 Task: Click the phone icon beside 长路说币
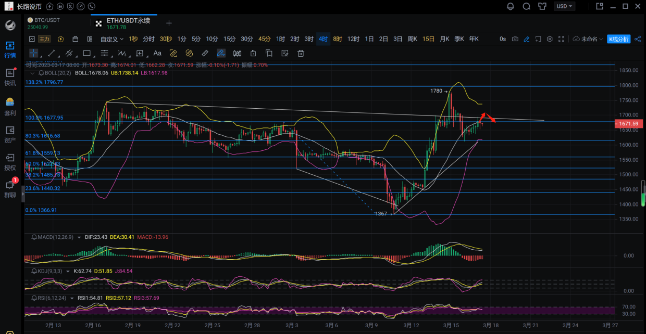click(x=92, y=7)
